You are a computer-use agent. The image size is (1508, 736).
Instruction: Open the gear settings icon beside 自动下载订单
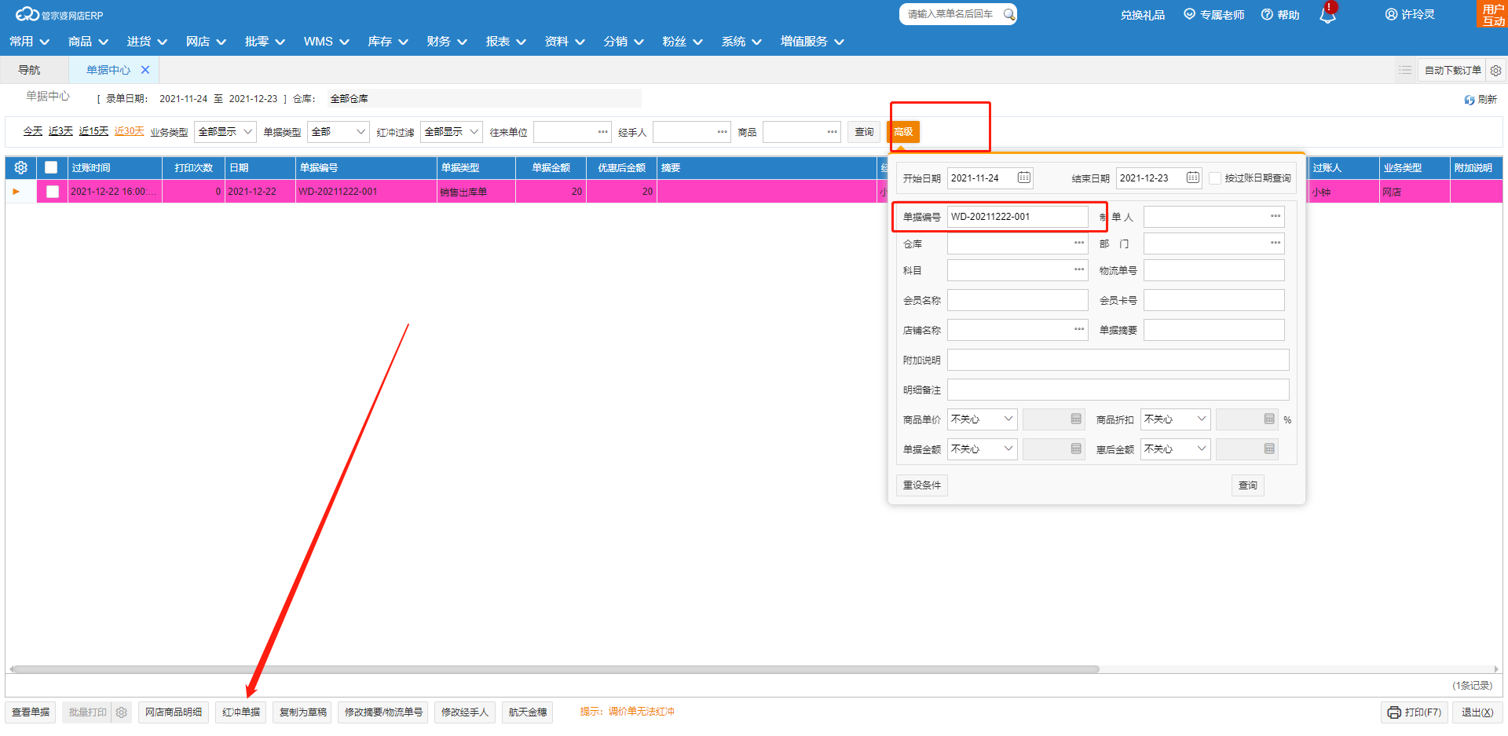point(1495,70)
